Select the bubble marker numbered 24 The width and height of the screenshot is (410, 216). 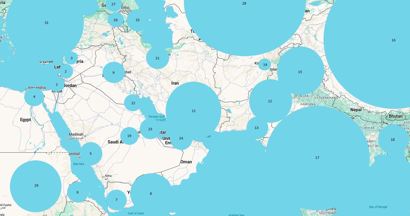(x=181, y=138)
